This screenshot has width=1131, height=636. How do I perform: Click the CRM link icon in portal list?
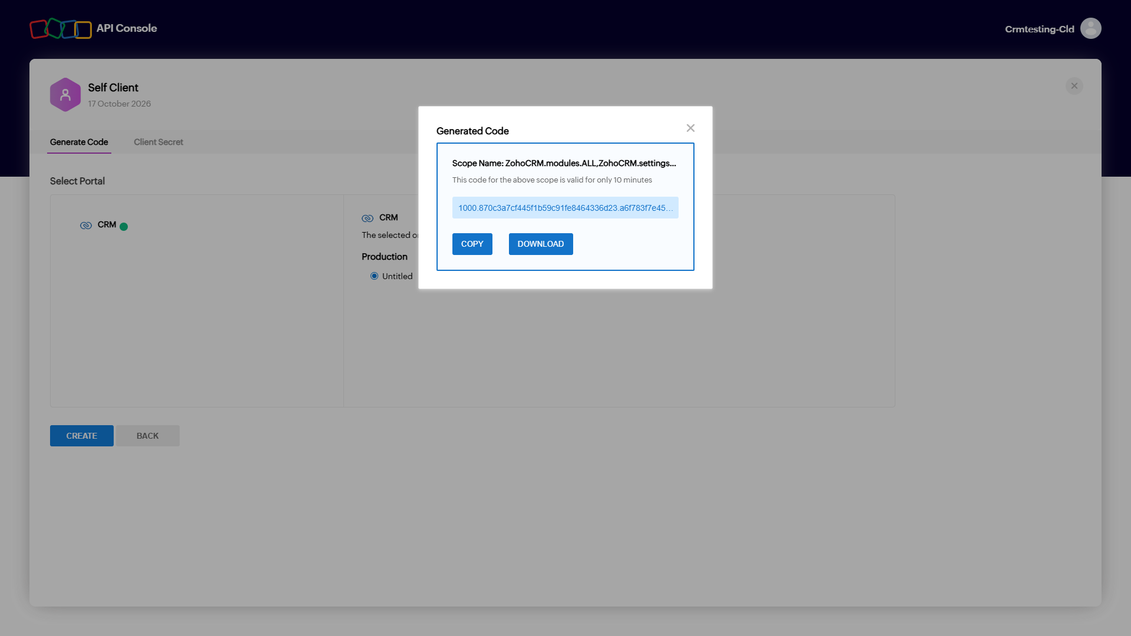point(86,225)
